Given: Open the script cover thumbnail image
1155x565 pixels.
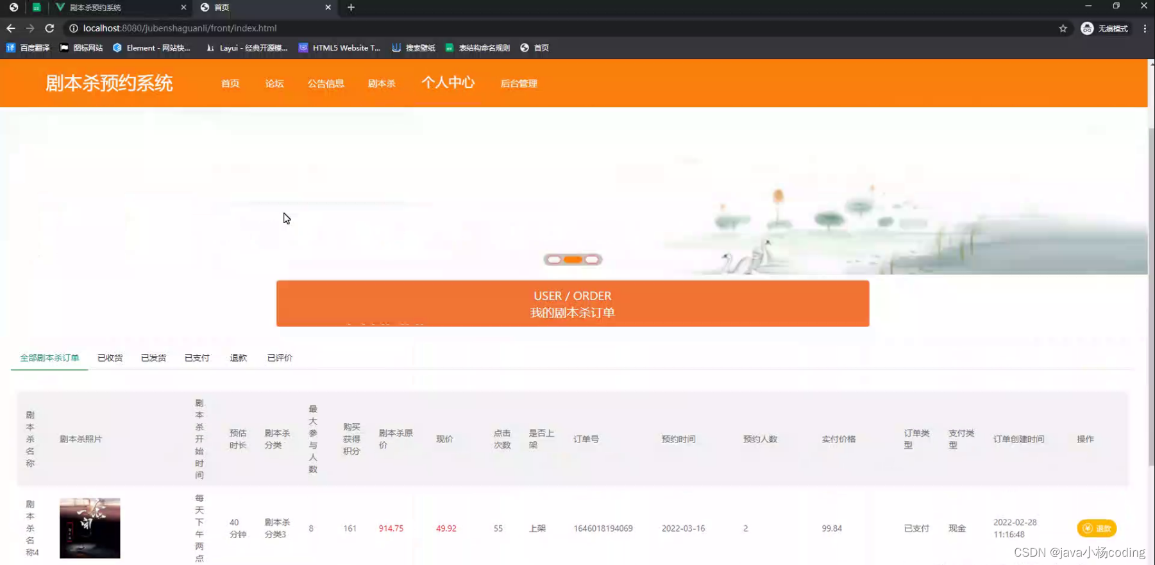Looking at the screenshot, I should [90, 528].
